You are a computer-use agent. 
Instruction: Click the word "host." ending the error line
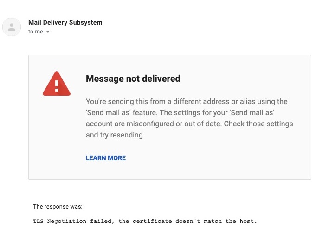click(247, 221)
